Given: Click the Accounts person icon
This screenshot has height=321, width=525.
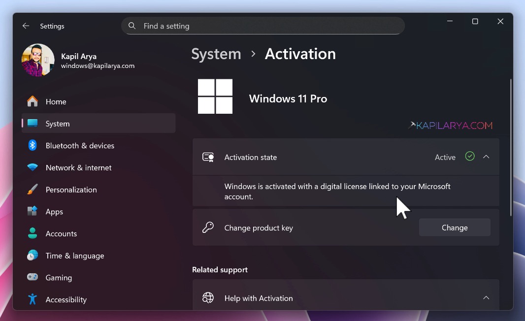Looking at the screenshot, I should (x=33, y=233).
